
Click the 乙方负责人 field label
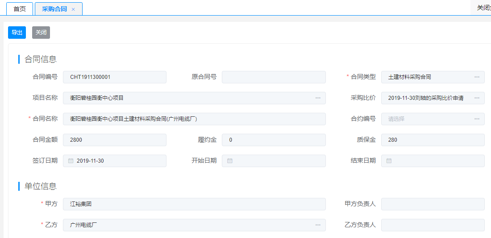[360, 225]
